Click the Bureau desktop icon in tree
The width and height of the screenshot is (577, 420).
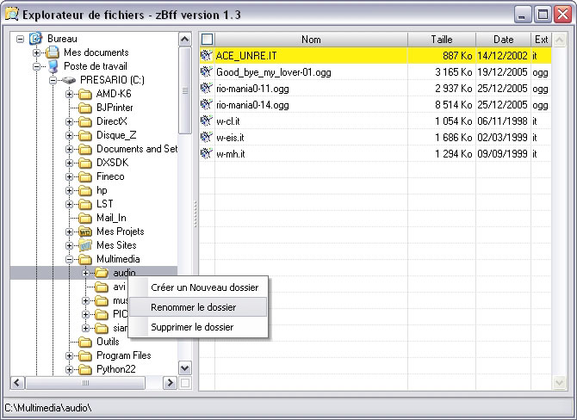[x=36, y=38]
